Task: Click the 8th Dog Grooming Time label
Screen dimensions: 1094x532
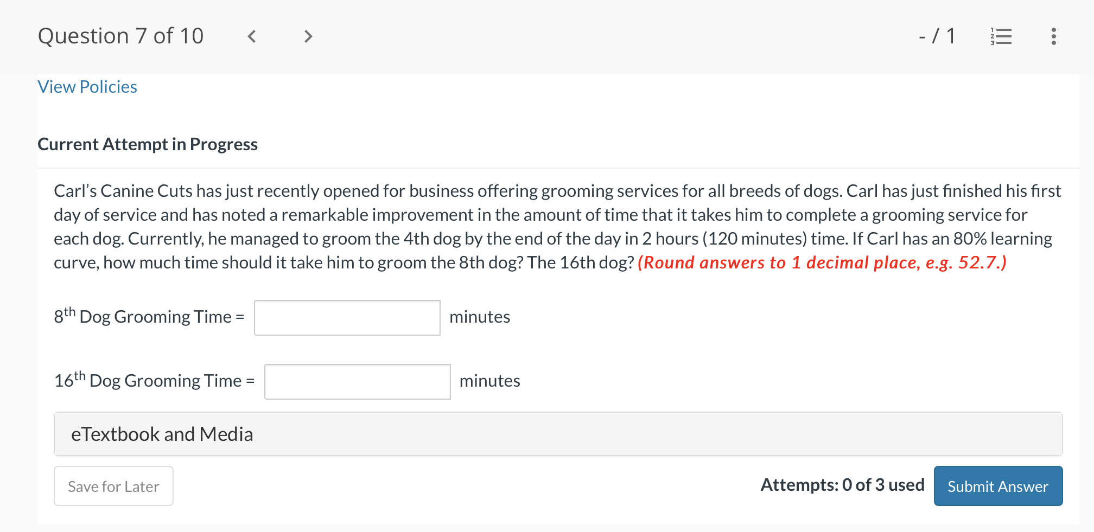Action: coord(149,316)
